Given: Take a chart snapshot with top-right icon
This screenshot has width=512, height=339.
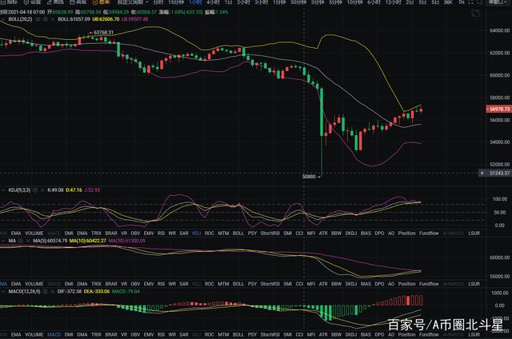Looking at the screenshot, I should tap(476, 13).
